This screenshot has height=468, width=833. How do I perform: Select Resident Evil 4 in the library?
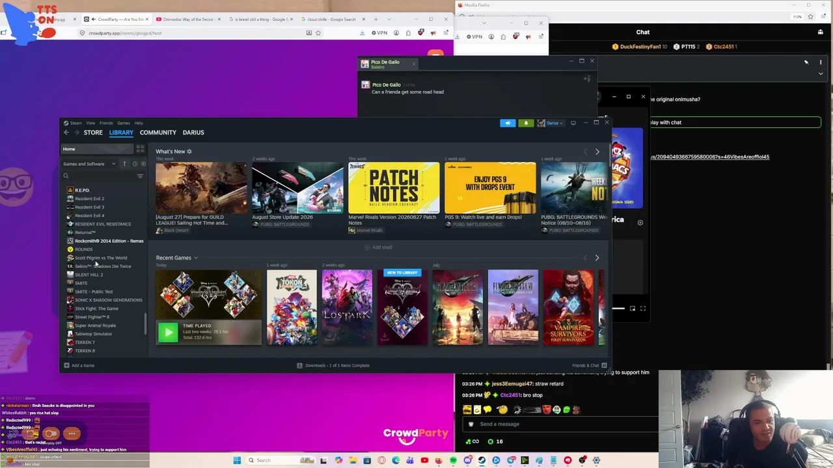point(89,216)
